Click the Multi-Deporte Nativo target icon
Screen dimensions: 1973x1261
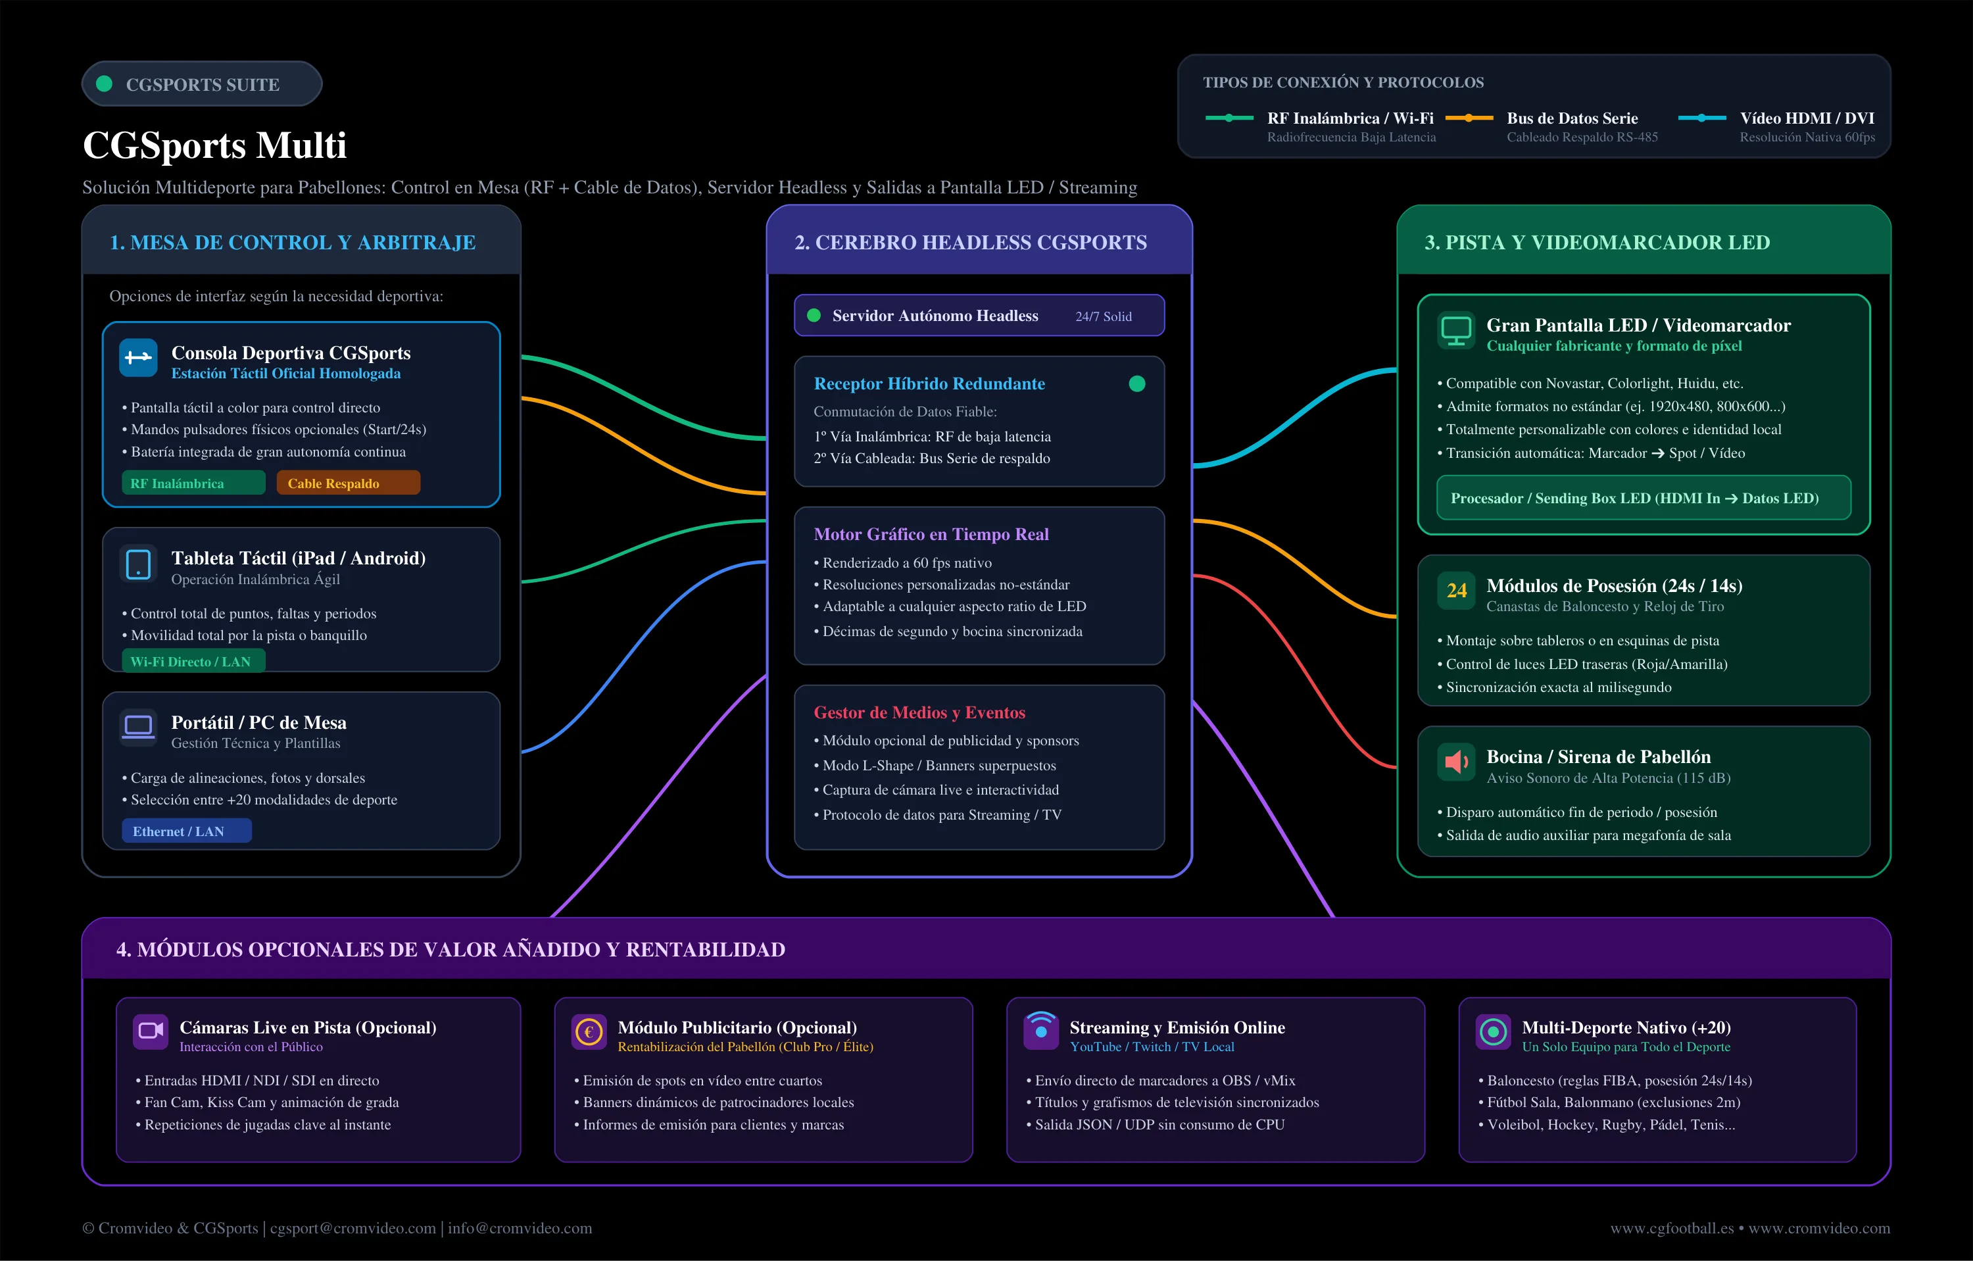click(x=1493, y=1031)
